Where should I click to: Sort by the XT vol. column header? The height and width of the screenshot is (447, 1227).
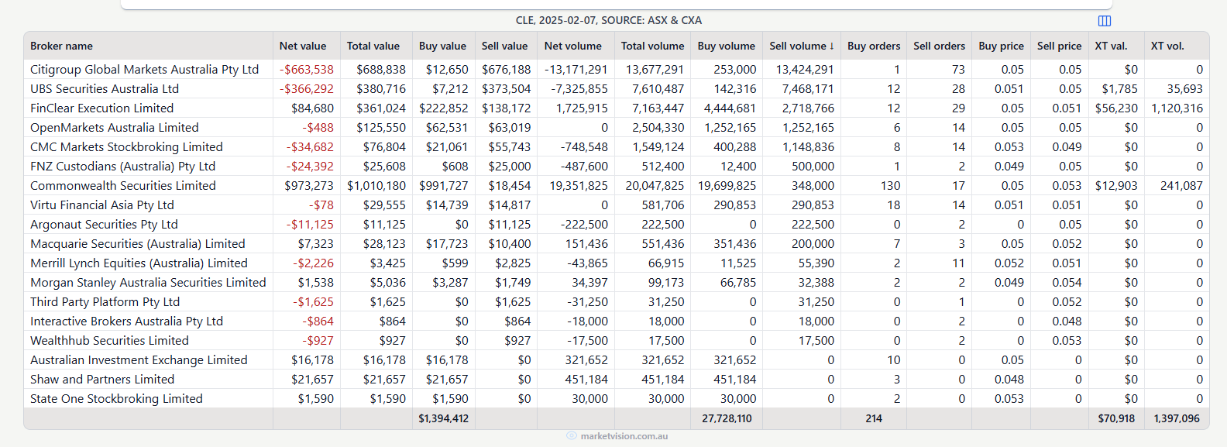1167,46
